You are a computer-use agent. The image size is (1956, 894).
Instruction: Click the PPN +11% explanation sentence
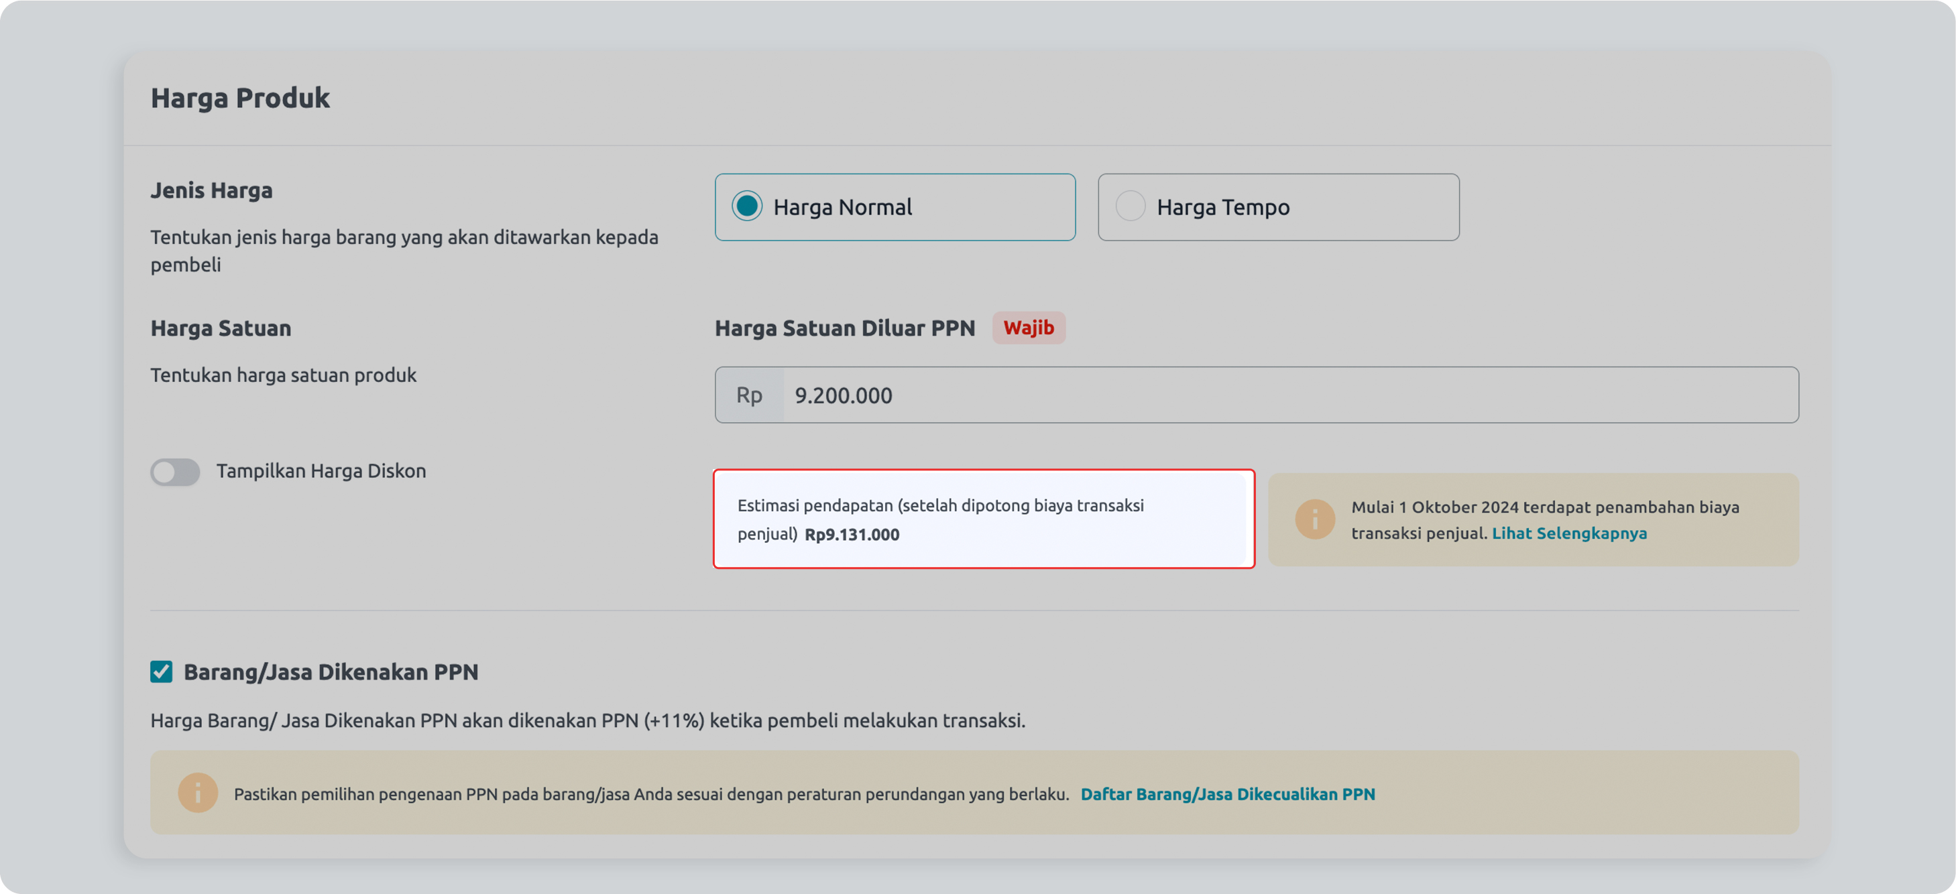587,720
